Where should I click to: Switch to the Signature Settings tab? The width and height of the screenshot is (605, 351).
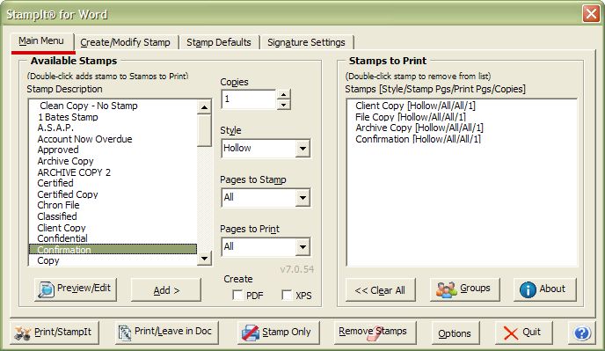coord(306,42)
